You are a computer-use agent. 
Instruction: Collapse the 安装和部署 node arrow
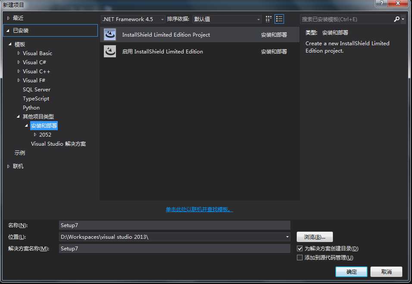tap(26, 125)
